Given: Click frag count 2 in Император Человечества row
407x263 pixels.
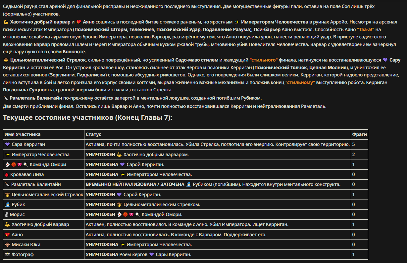Looking at the screenshot, I should [354, 154].
